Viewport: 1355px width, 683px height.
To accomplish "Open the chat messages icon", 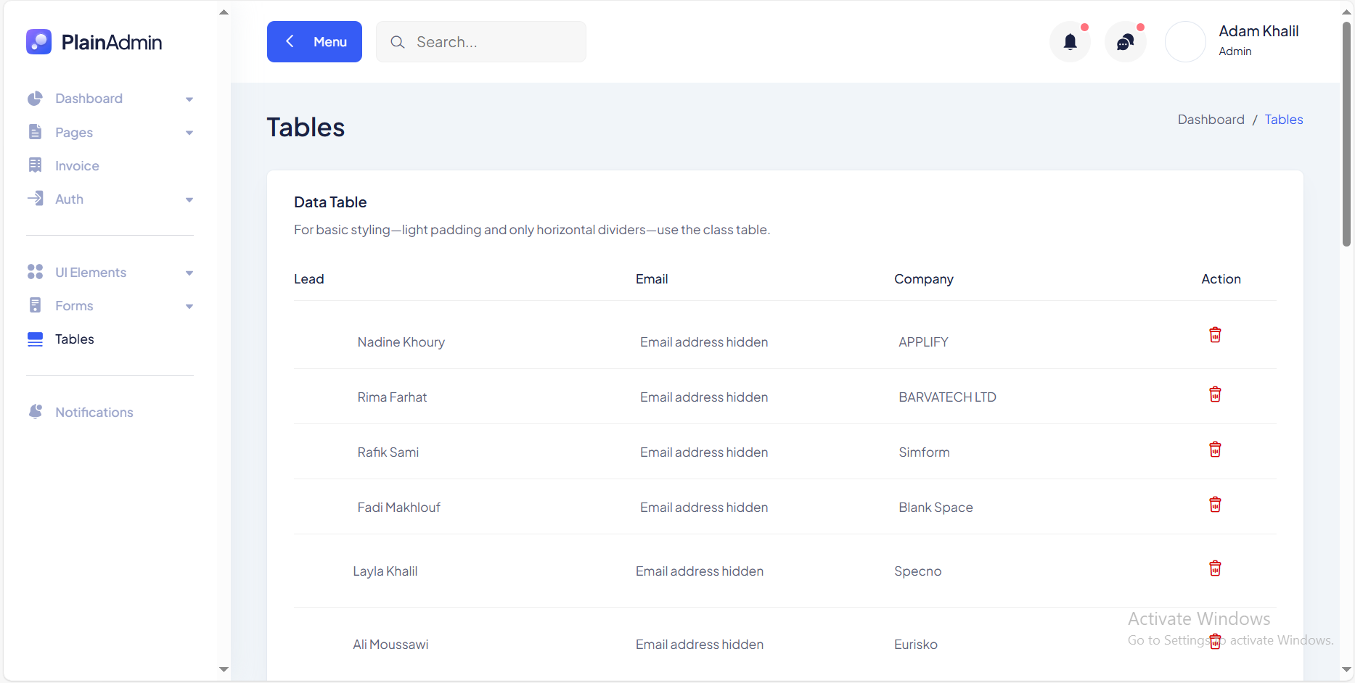I will [x=1125, y=42].
